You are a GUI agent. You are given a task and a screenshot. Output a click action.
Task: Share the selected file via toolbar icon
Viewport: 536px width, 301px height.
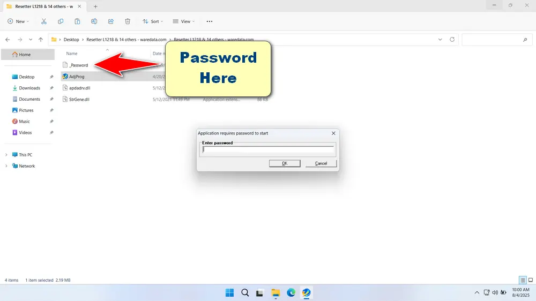click(x=111, y=21)
